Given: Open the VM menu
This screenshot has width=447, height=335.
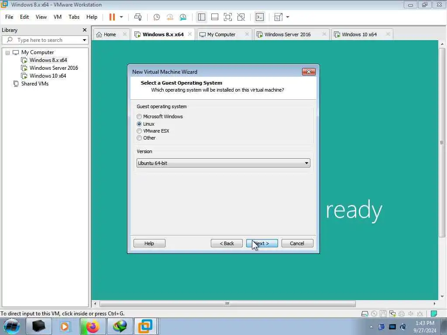Looking at the screenshot, I should click(58, 17).
